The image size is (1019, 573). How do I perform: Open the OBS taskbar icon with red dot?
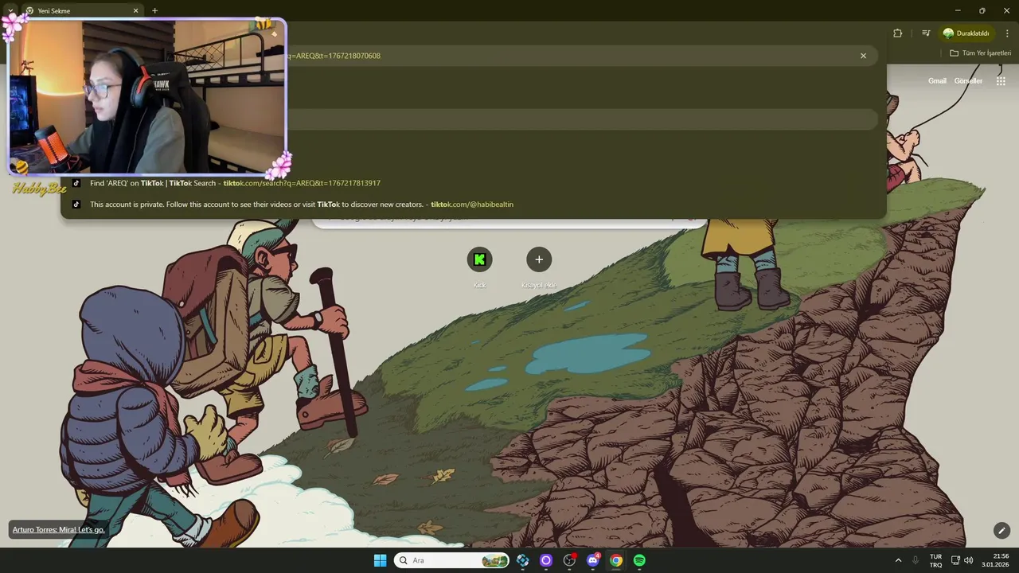[569, 560]
